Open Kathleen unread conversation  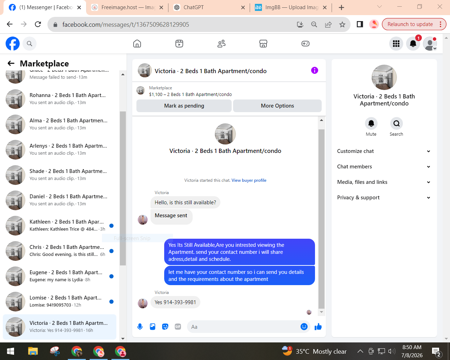[60, 226]
